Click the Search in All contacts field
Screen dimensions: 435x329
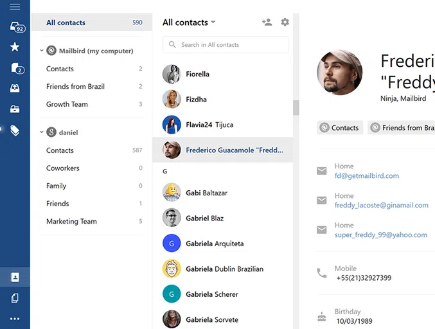[225, 45]
